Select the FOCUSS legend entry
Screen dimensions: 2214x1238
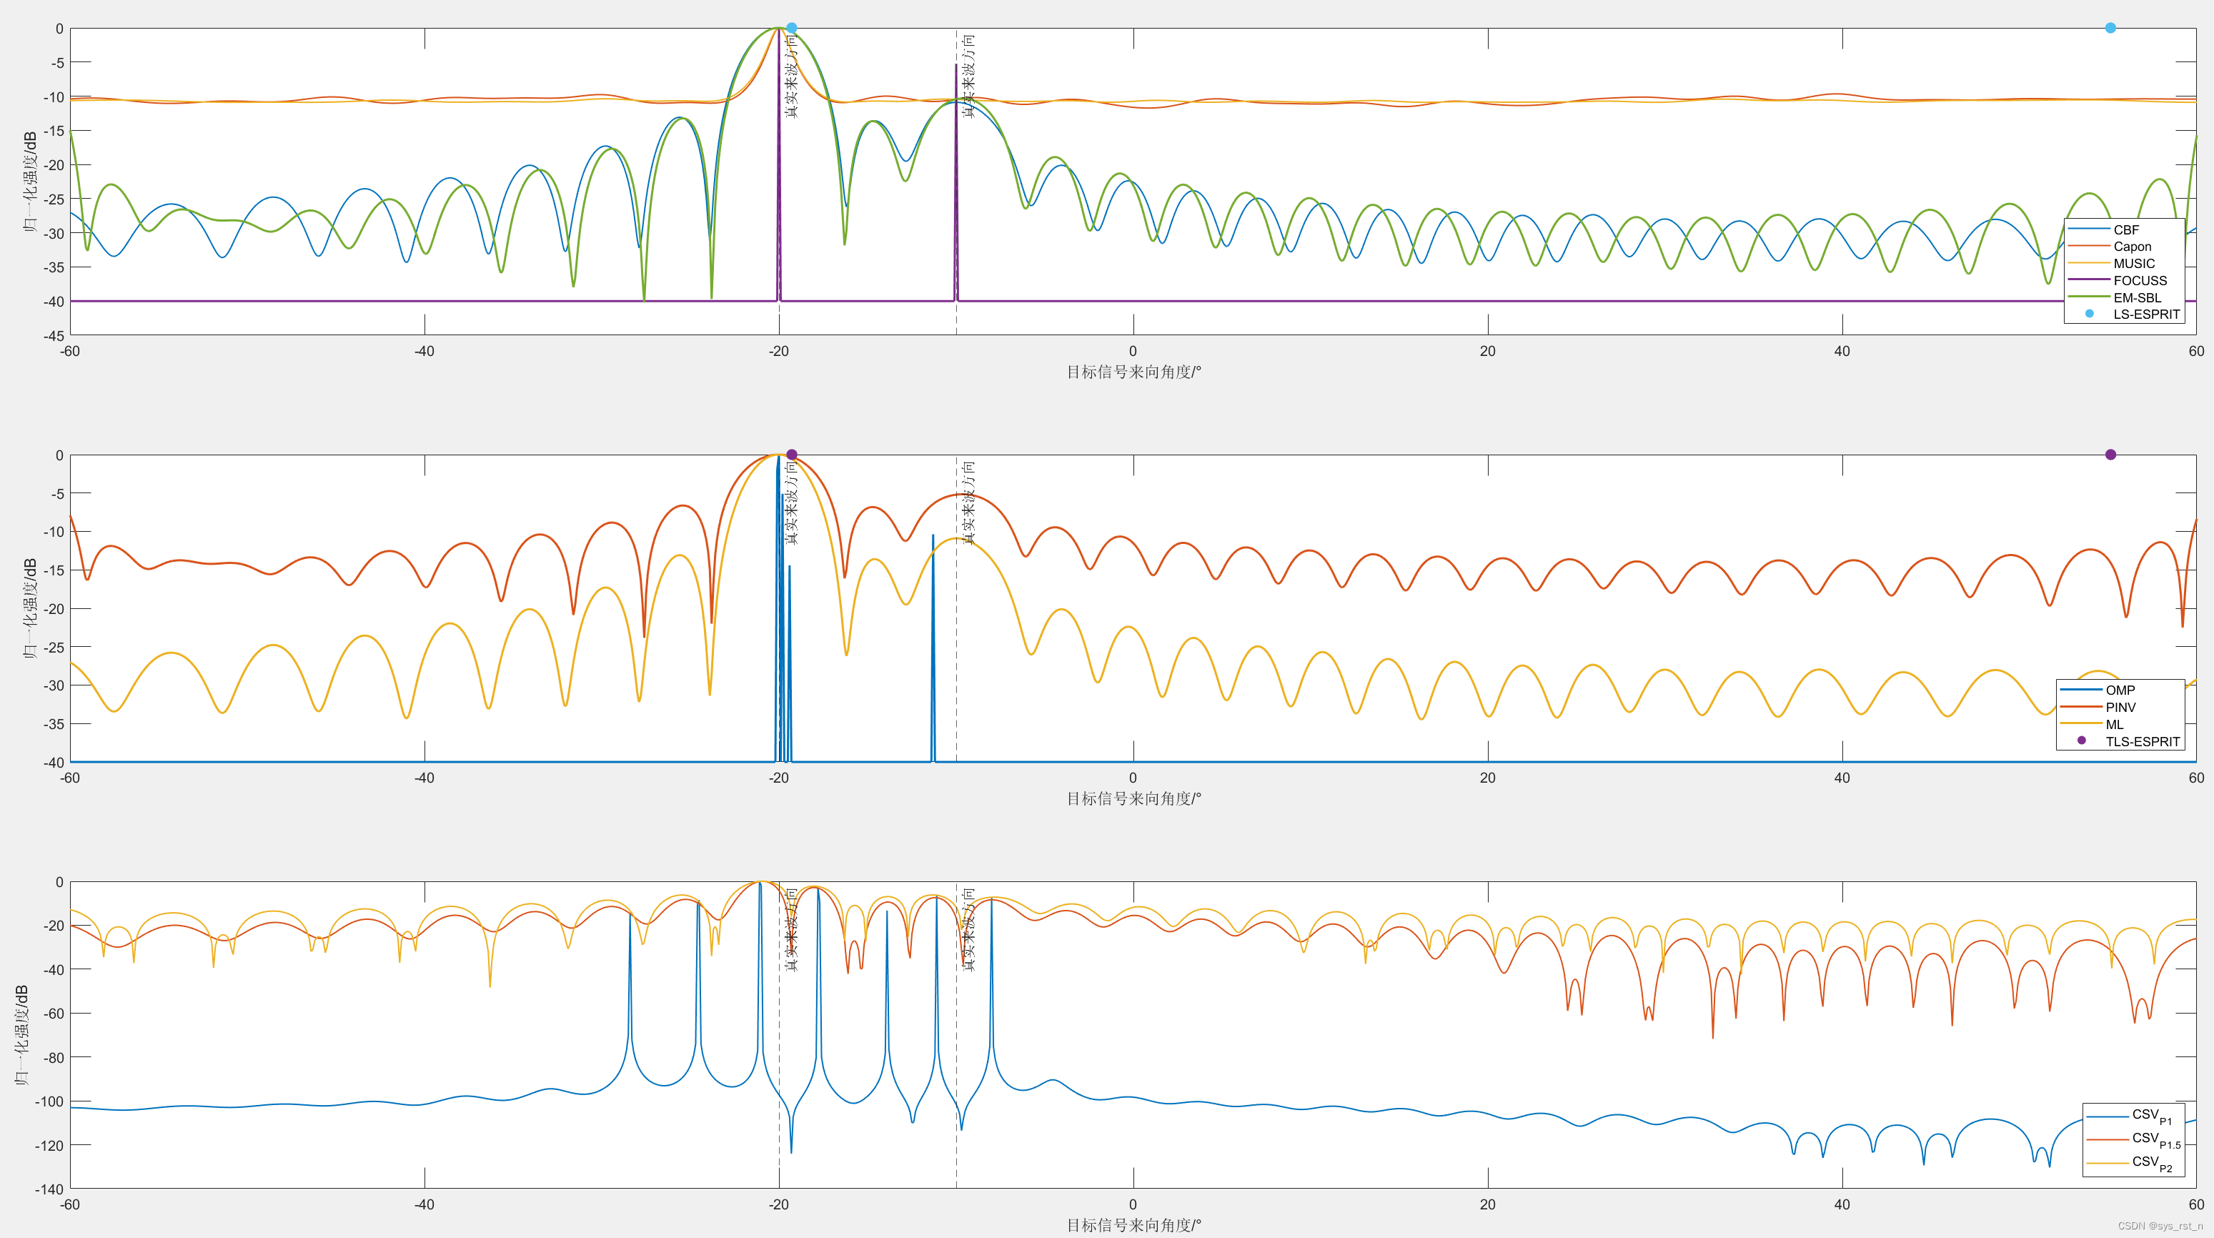click(x=2139, y=280)
